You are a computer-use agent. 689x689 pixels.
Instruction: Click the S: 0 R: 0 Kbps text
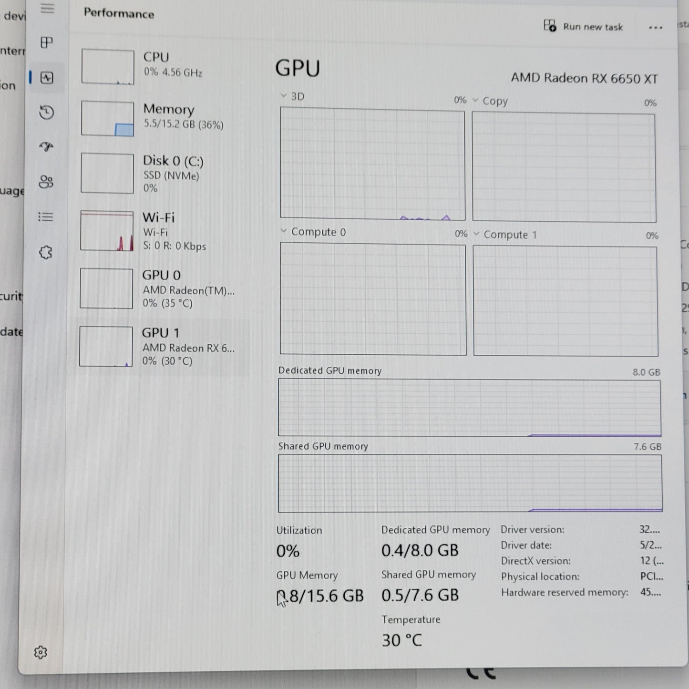[175, 247]
